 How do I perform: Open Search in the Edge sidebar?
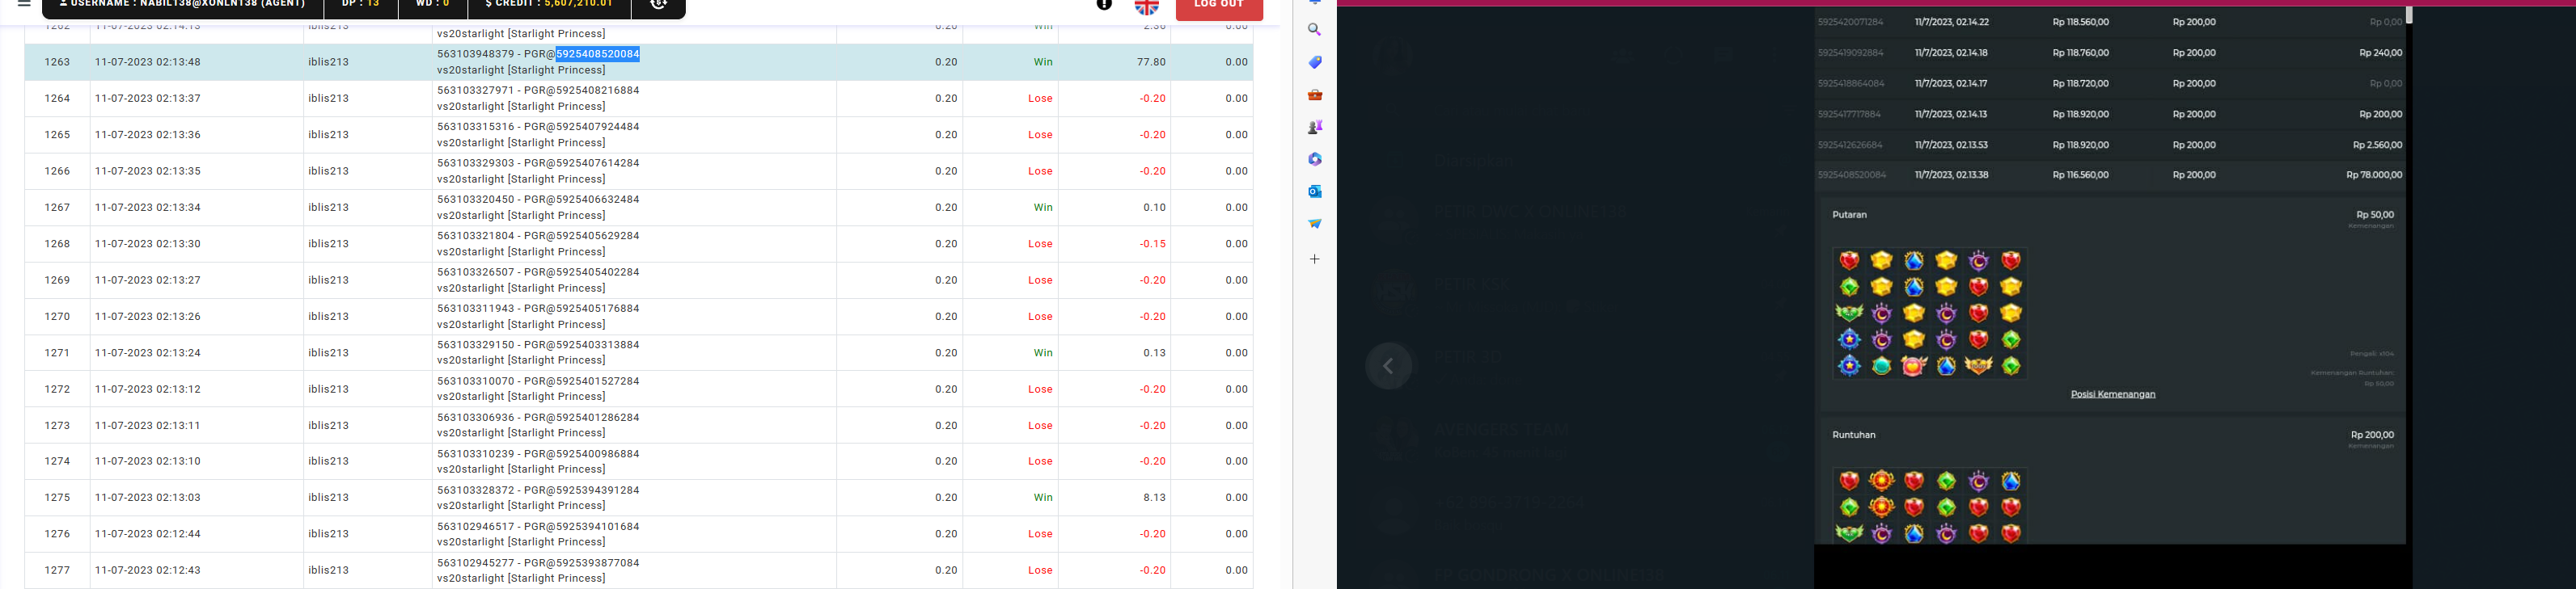pos(1315,30)
